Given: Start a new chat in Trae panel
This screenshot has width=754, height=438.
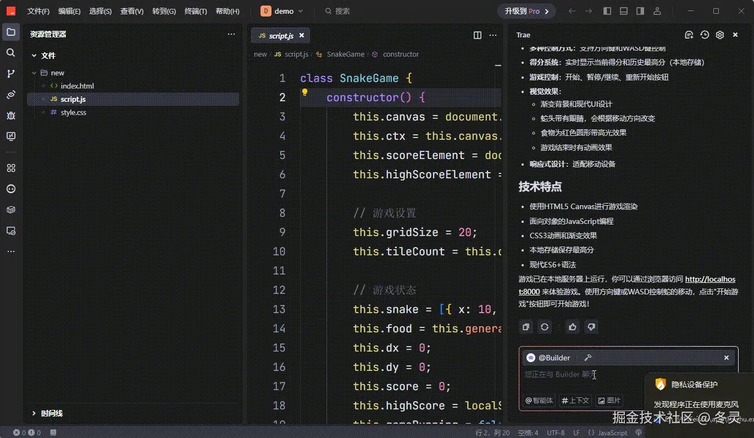Looking at the screenshot, I should point(689,35).
